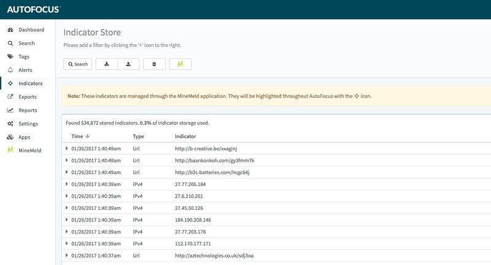The height and width of the screenshot is (265, 491).
Task: Click the trash delete icon button
Action: click(x=154, y=64)
